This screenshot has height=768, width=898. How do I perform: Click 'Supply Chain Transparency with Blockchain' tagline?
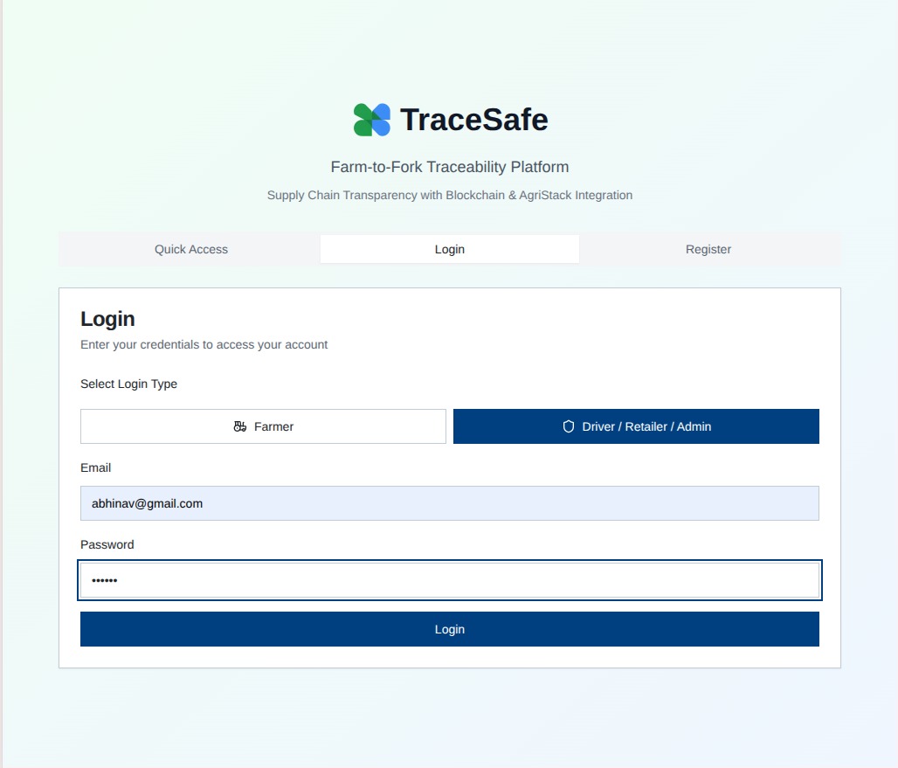click(450, 196)
